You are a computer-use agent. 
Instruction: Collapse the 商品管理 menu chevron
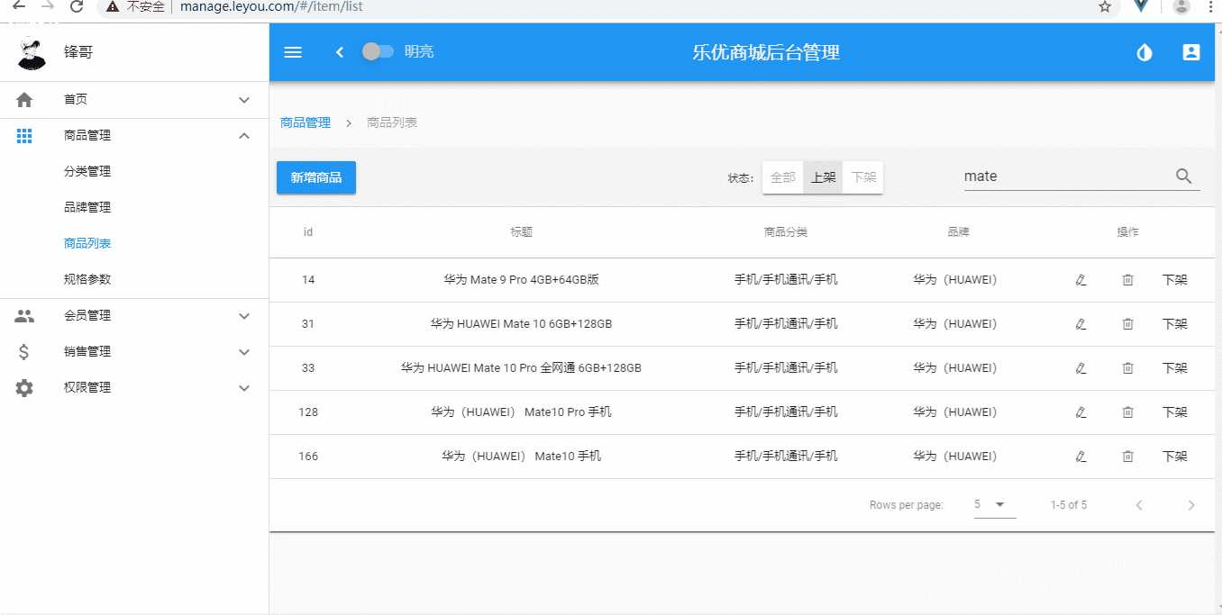244,136
